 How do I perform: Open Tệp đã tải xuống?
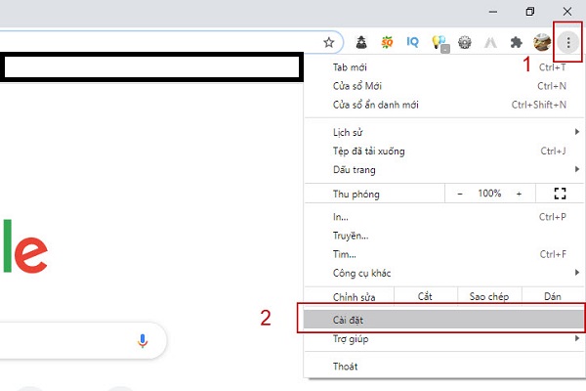coord(443,151)
